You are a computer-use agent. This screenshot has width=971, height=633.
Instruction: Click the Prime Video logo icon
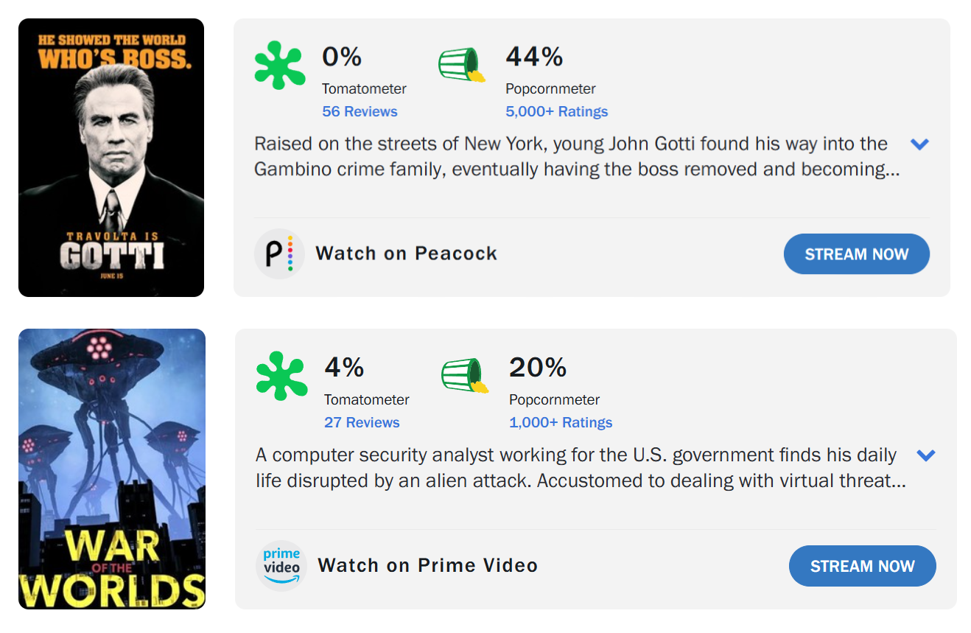[281, 565]
